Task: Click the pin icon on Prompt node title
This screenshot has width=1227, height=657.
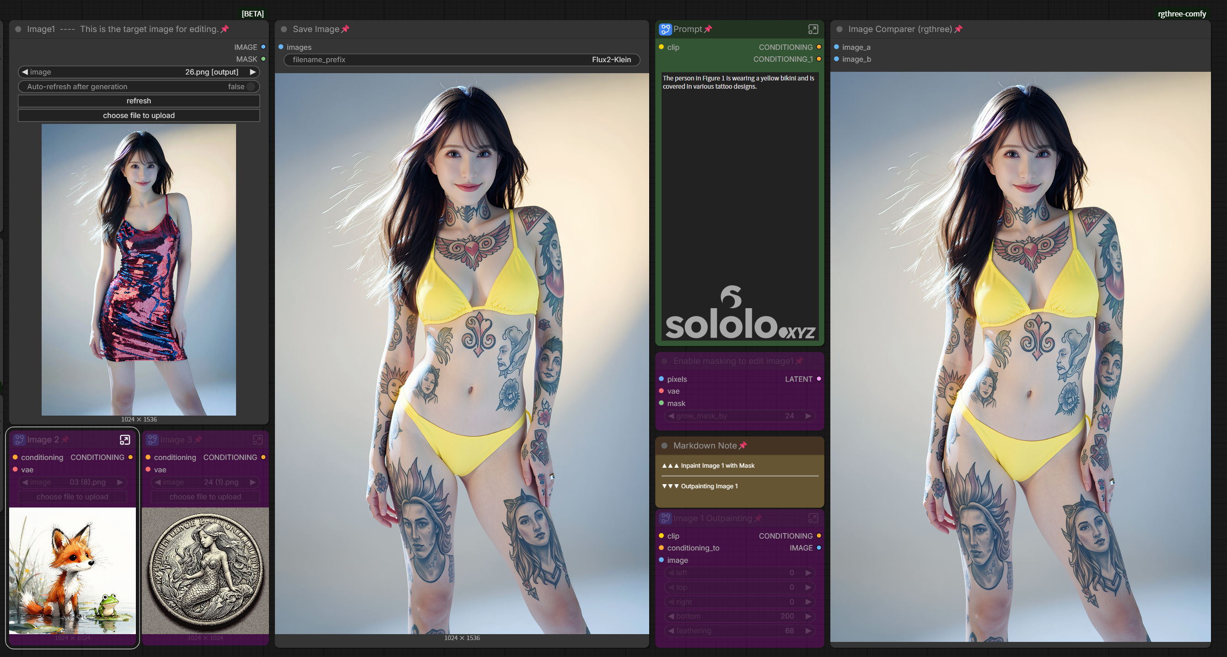Action: click(708, 29)
